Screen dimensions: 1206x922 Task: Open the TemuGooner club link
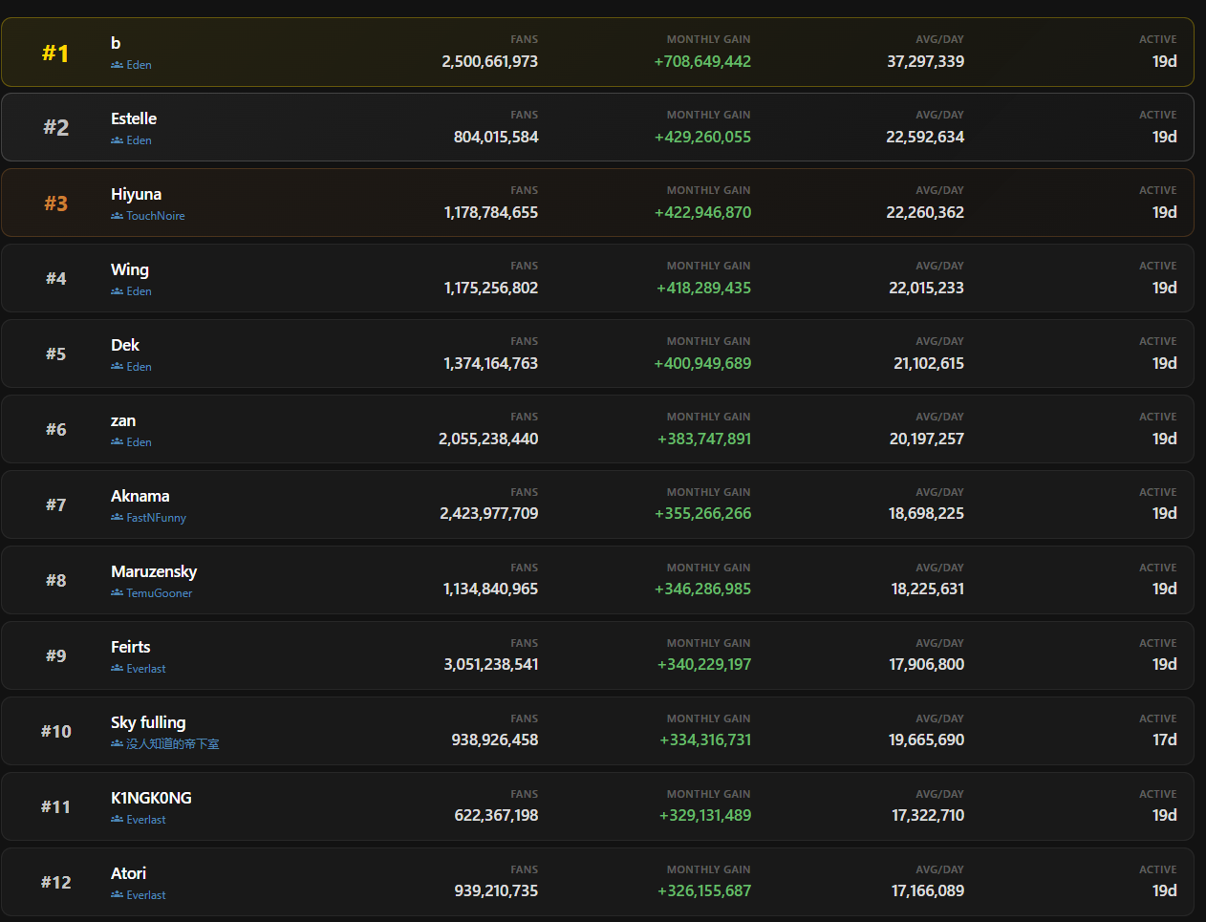tap(160, 593)
